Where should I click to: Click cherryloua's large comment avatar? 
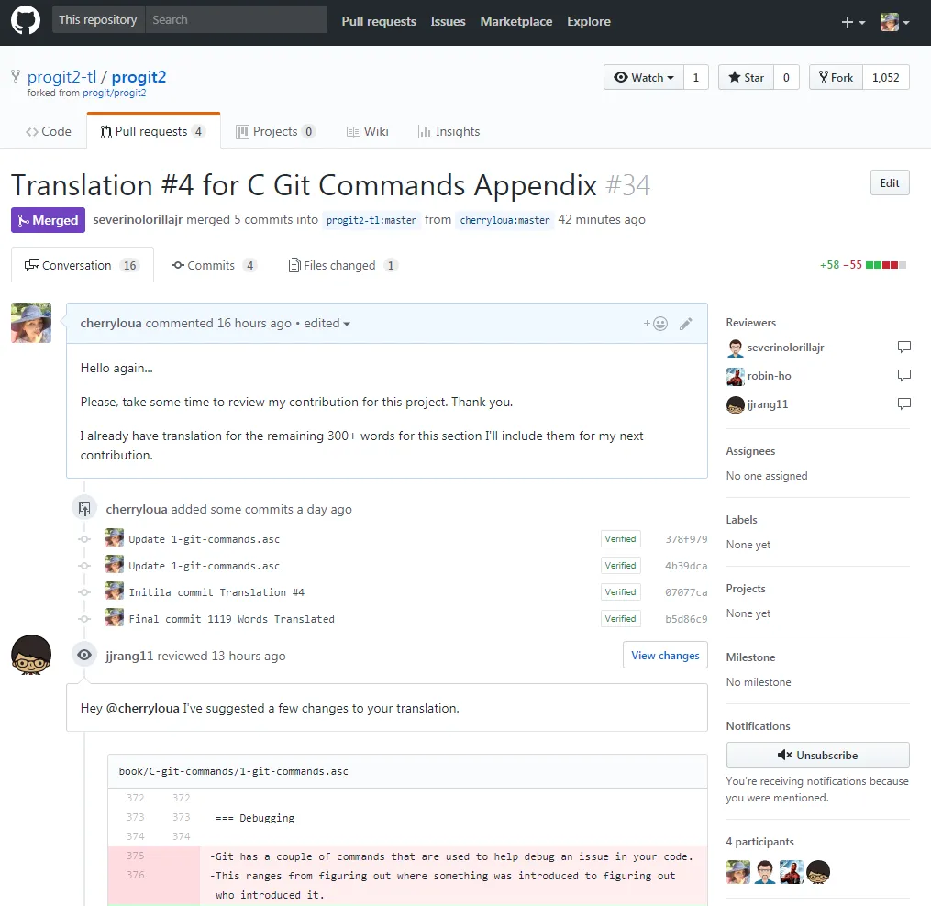point(31,323)
